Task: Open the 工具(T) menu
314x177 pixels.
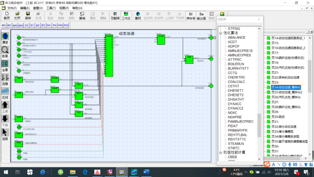Action: [x=51, y=8]
